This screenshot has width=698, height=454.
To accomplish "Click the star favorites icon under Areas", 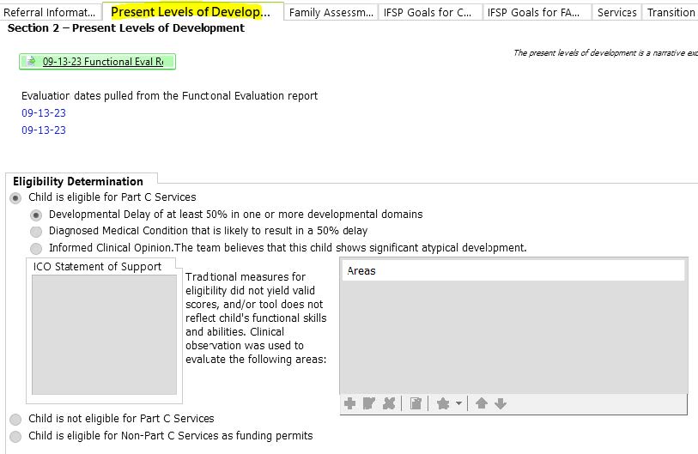I will tap(443, 403).
